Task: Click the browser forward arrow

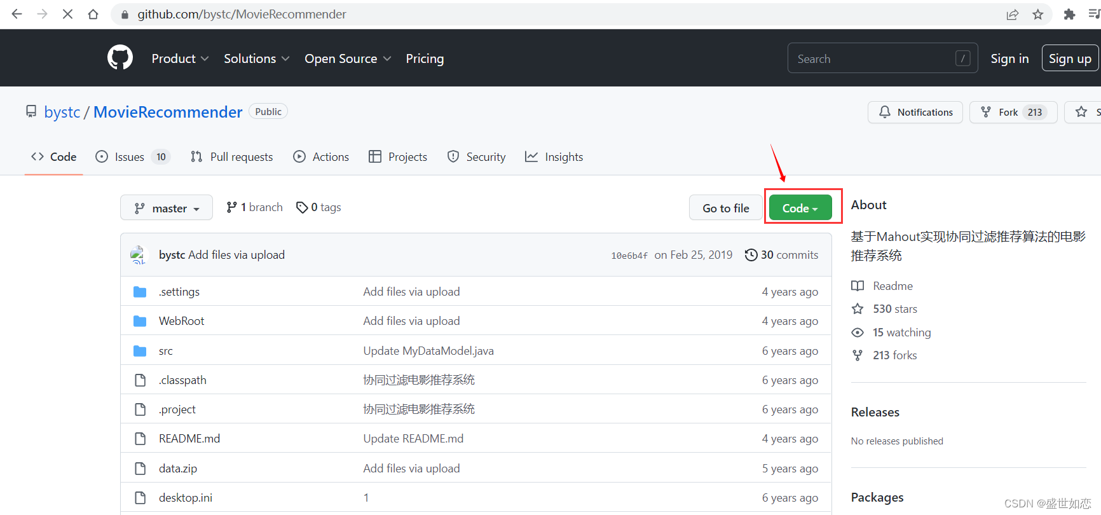Action: [x=42, y=14]
